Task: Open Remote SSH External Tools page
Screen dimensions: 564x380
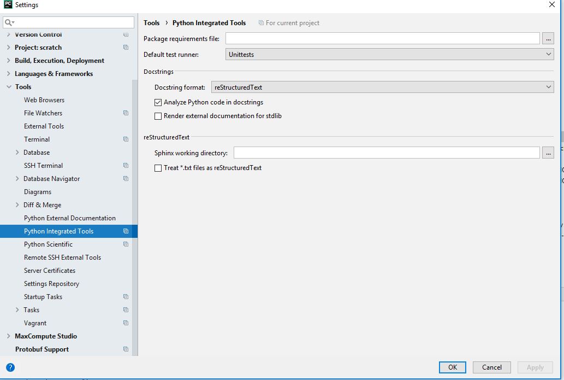Action: click(x=63, y=257)
